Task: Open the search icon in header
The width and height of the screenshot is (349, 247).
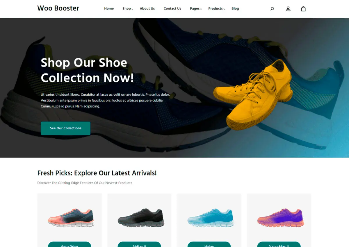Action: tap(272, 9)
